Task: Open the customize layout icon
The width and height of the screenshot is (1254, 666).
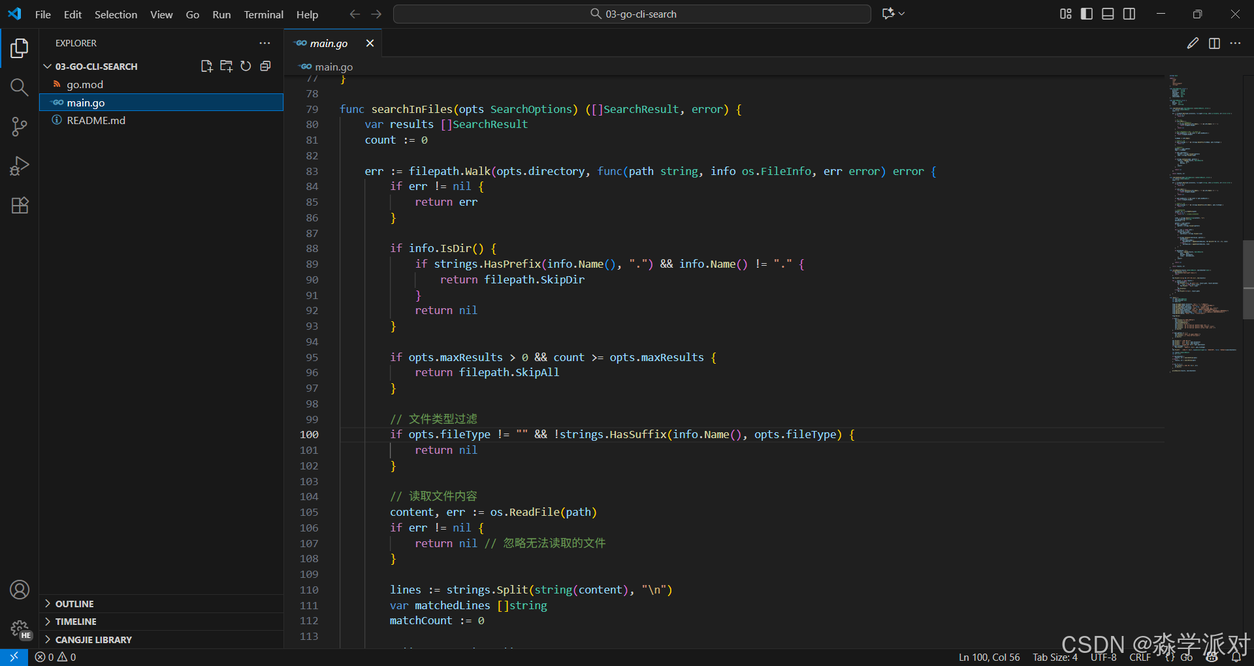Action: pos(1066,14)
